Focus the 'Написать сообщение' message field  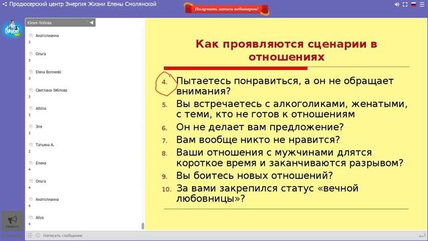[229, 235]
